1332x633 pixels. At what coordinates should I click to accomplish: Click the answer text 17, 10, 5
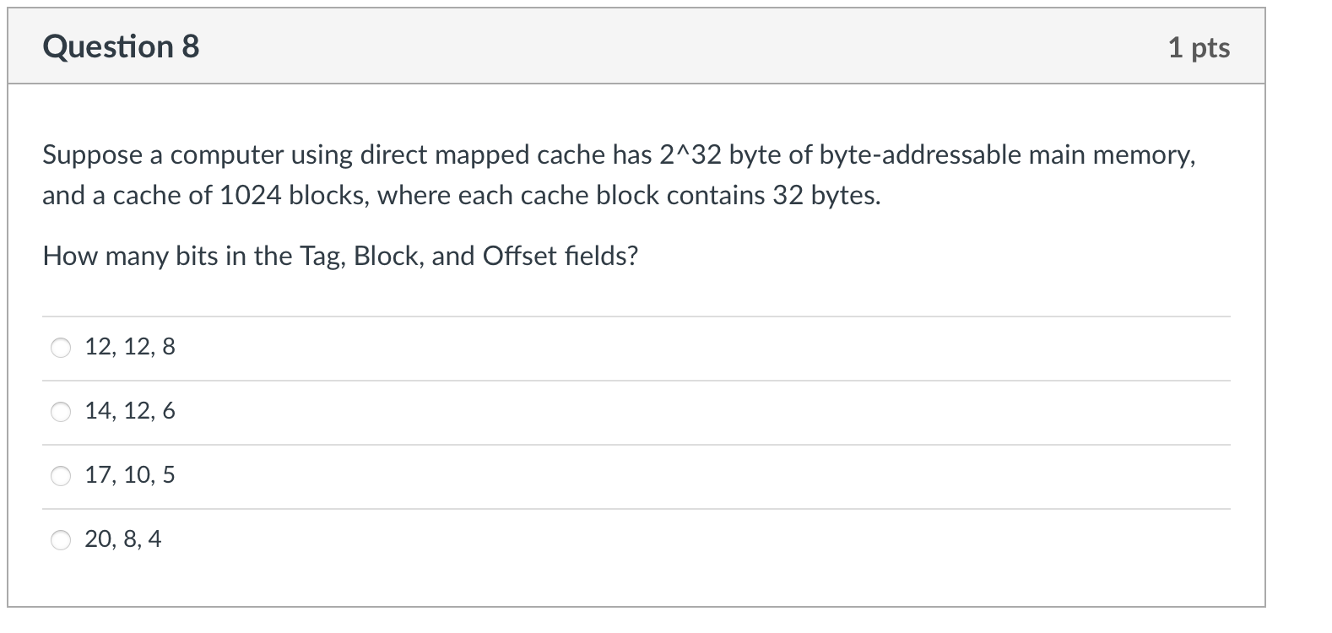(x=128, y=476)
